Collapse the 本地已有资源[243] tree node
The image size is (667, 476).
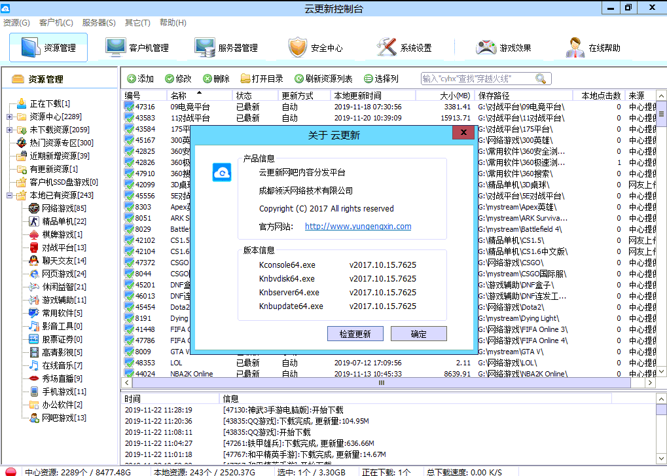[9, 195]
